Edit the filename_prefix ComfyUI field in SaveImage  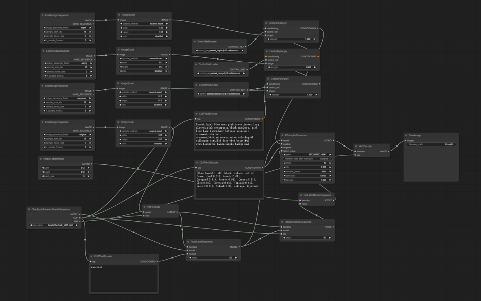point(431,144)
